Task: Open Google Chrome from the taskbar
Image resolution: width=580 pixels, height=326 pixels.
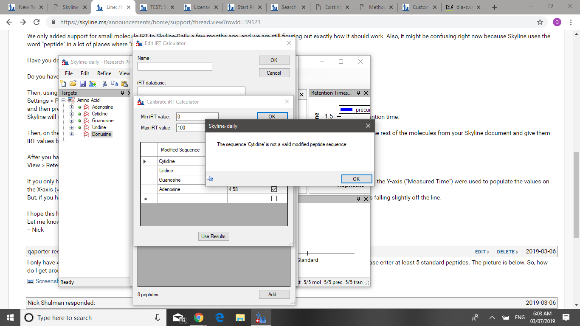Action: point(198,318)
